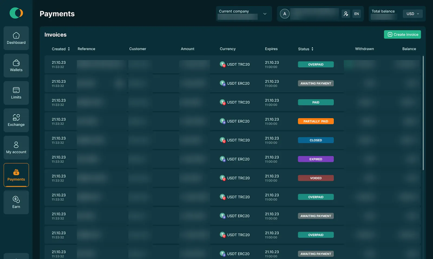Screen dimensions: 433x259
Task: Click USDT TRC20 icon in CLOSED row
Action: tap(222, 140)
